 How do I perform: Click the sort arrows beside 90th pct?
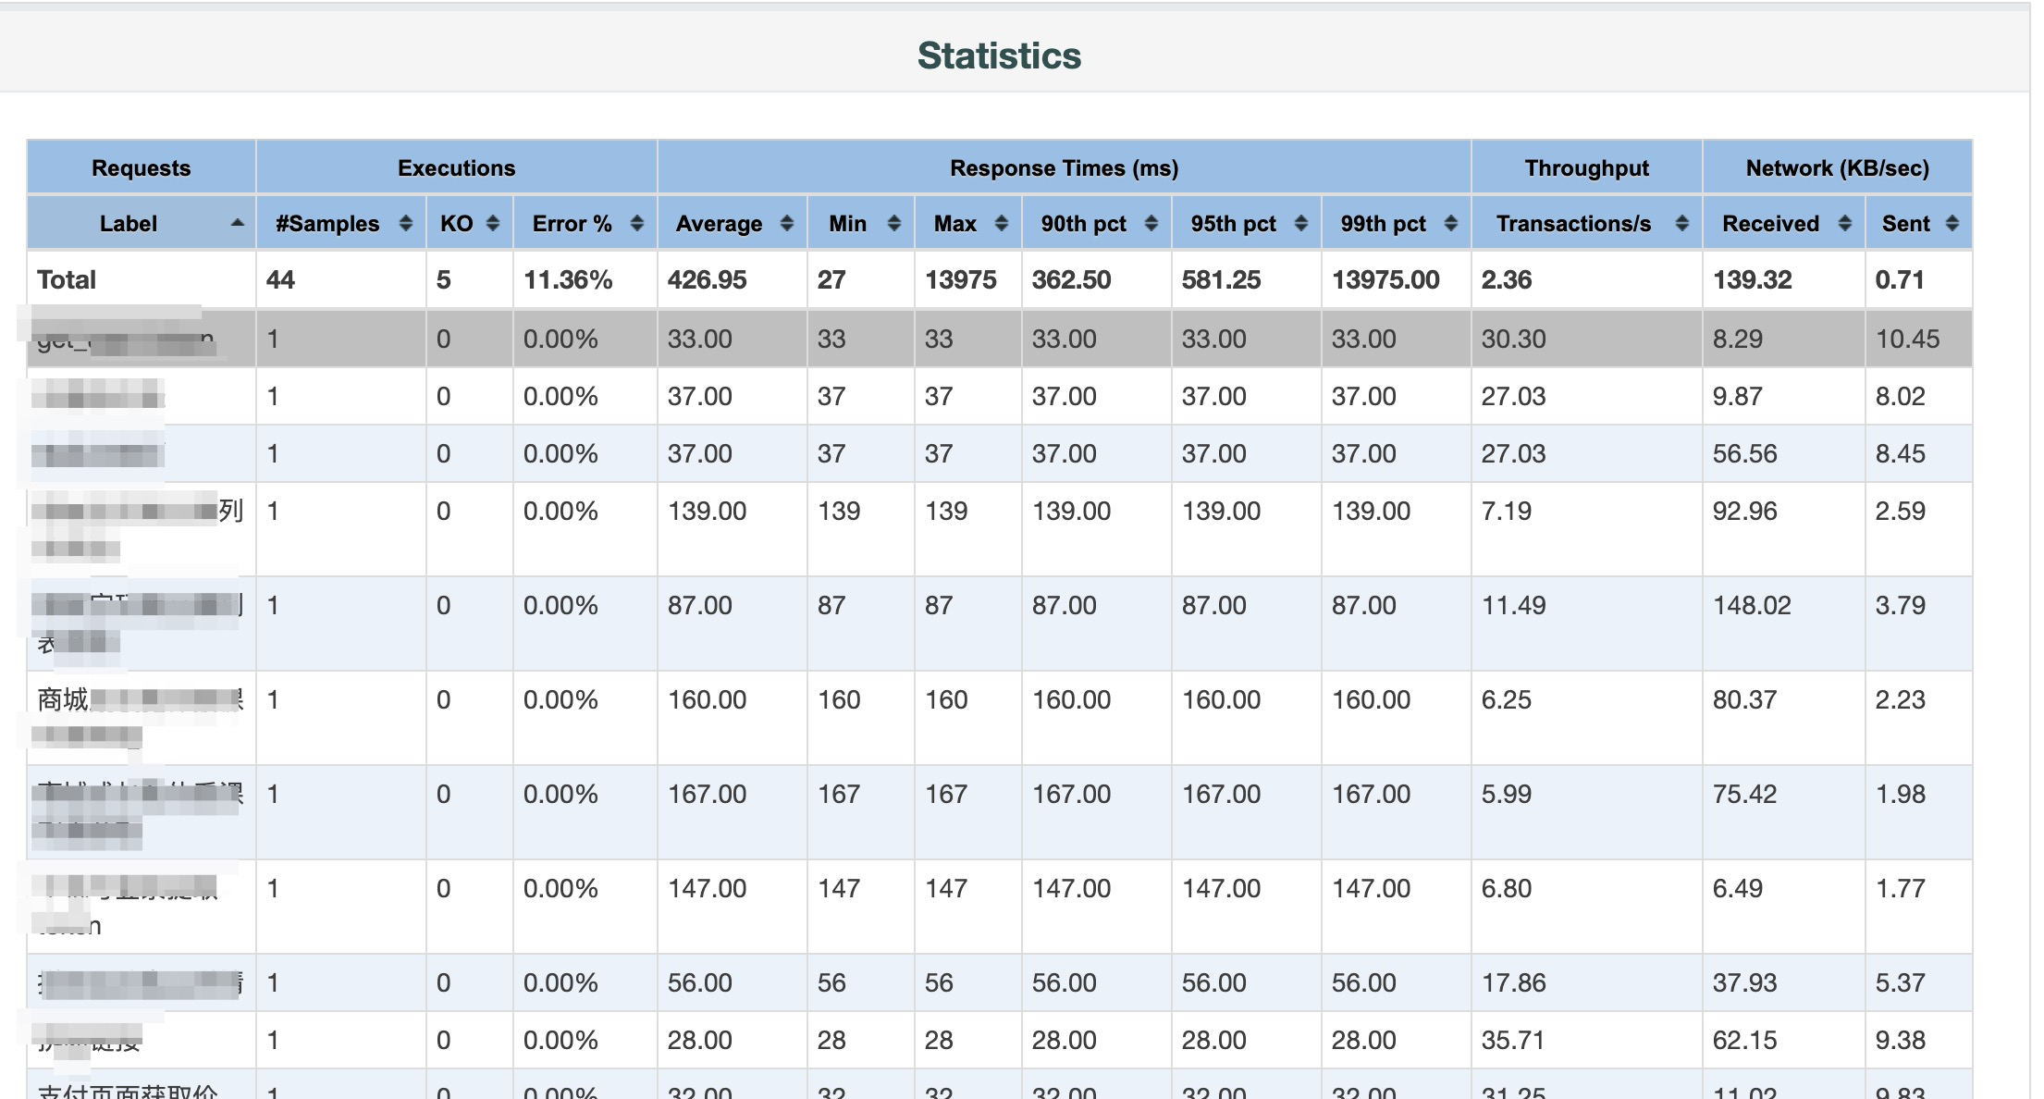coord(1151,223)
